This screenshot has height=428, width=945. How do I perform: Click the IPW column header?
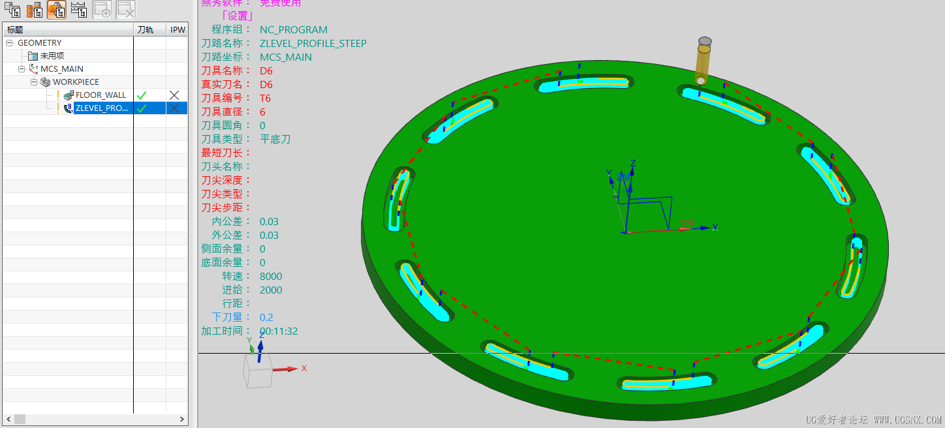178,29
